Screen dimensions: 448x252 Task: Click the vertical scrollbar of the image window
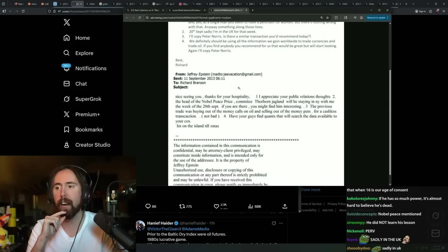tap(390, 122)
